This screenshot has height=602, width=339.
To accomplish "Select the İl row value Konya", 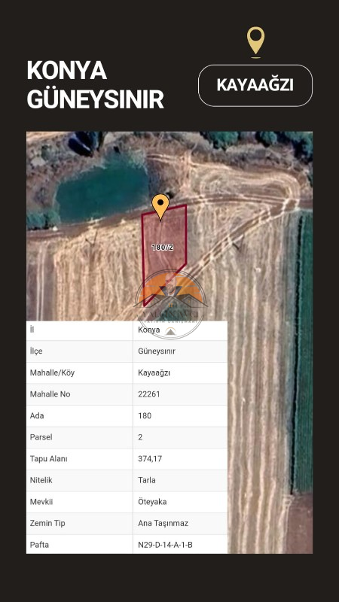I will tap(149, 330).
